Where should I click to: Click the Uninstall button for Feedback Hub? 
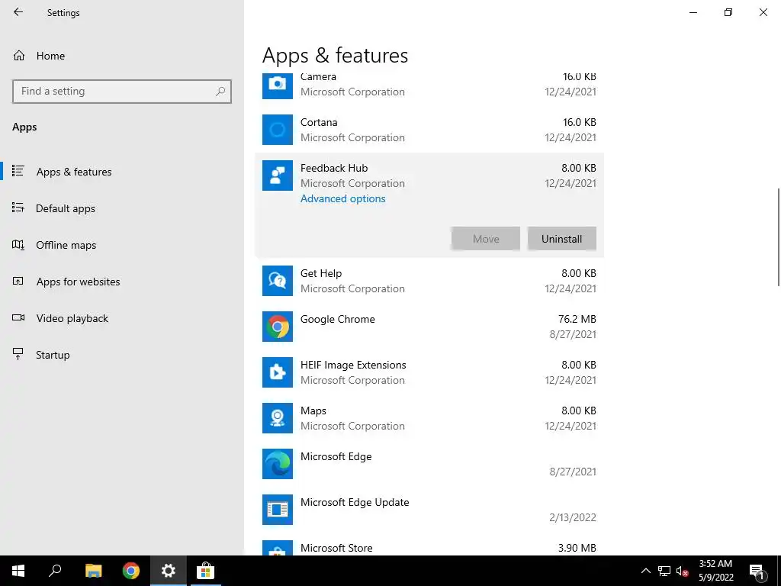tap(562, 239)
